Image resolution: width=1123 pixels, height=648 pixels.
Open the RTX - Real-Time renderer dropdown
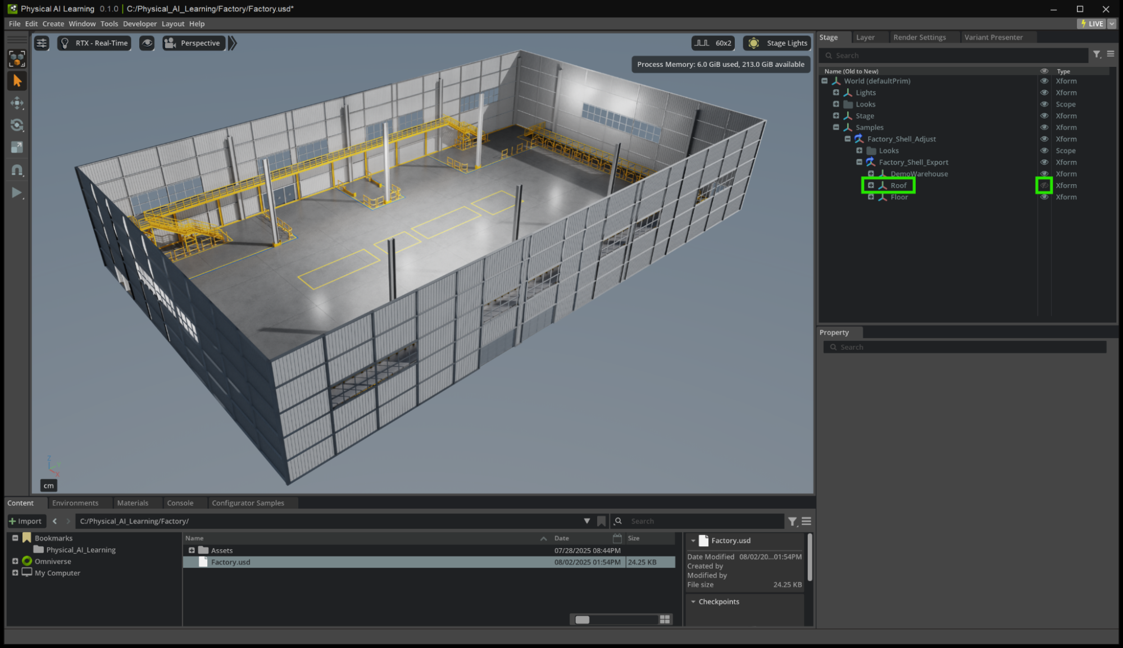pos(94,43)
